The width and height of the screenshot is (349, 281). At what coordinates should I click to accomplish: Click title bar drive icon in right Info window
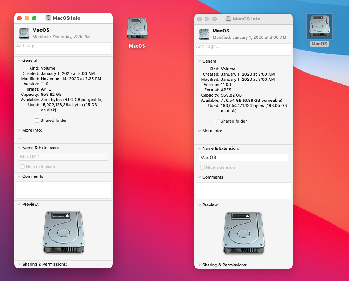click(228, 19)
